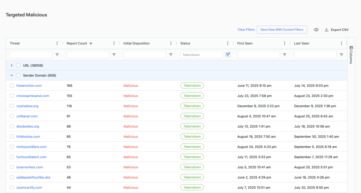This screenshot has height=193, width=361.
Task: Open hiseenction.com threat link
Action: coord(29,85)
